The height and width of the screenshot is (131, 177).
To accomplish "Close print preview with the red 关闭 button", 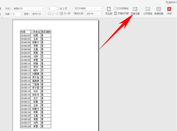I will (x=169, y=11).
